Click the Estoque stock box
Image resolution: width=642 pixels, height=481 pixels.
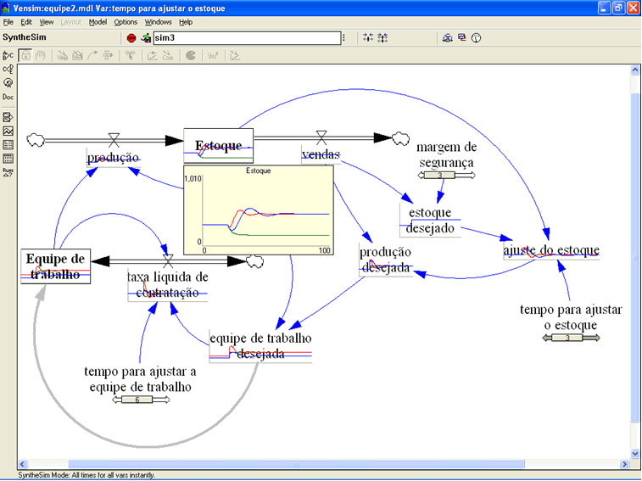219,145
